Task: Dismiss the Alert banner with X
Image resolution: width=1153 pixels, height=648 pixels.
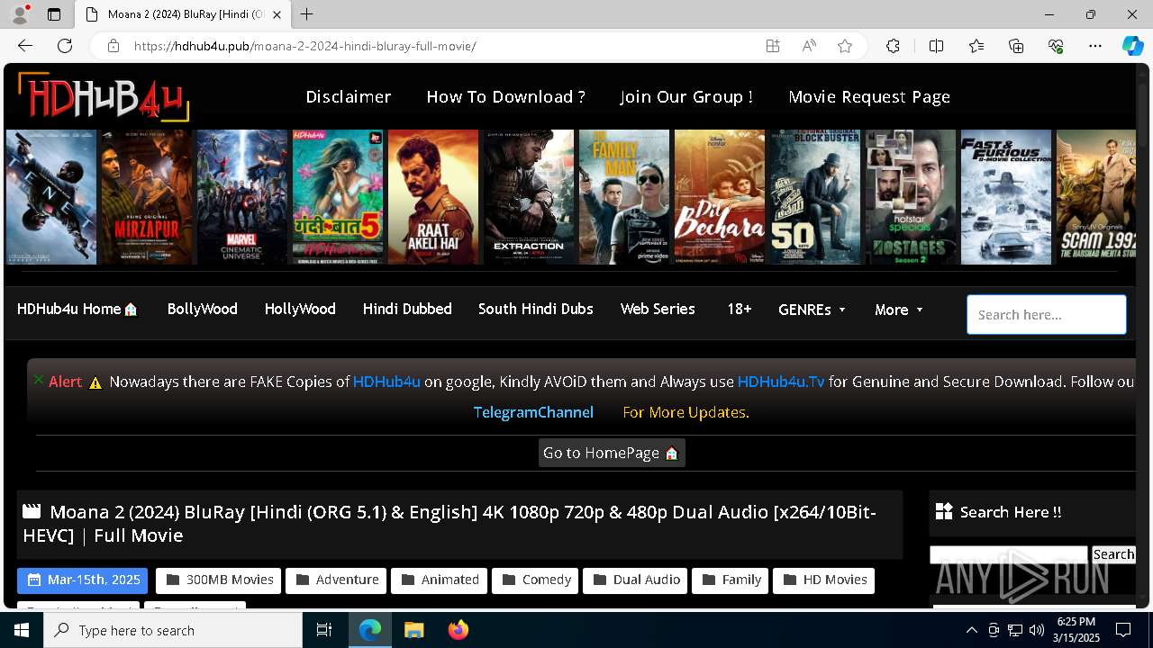Action: click(39, 380)
